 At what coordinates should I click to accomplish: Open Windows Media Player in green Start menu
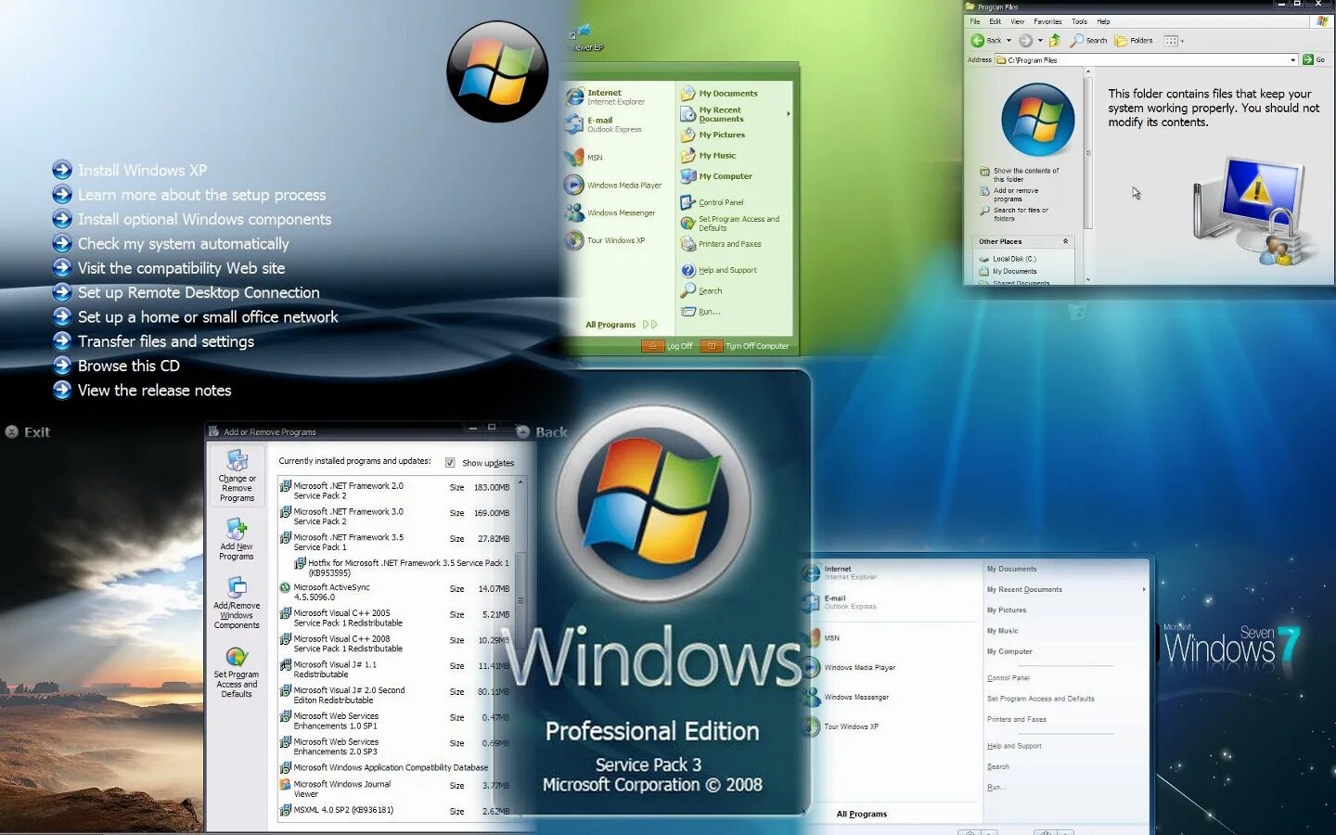pyautogui.click(x=613, y=185)
